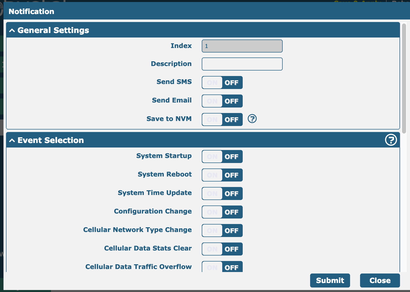Enable Cellular Network Type Change event
This screenshot has width=410, height=292.
[222, 230]
